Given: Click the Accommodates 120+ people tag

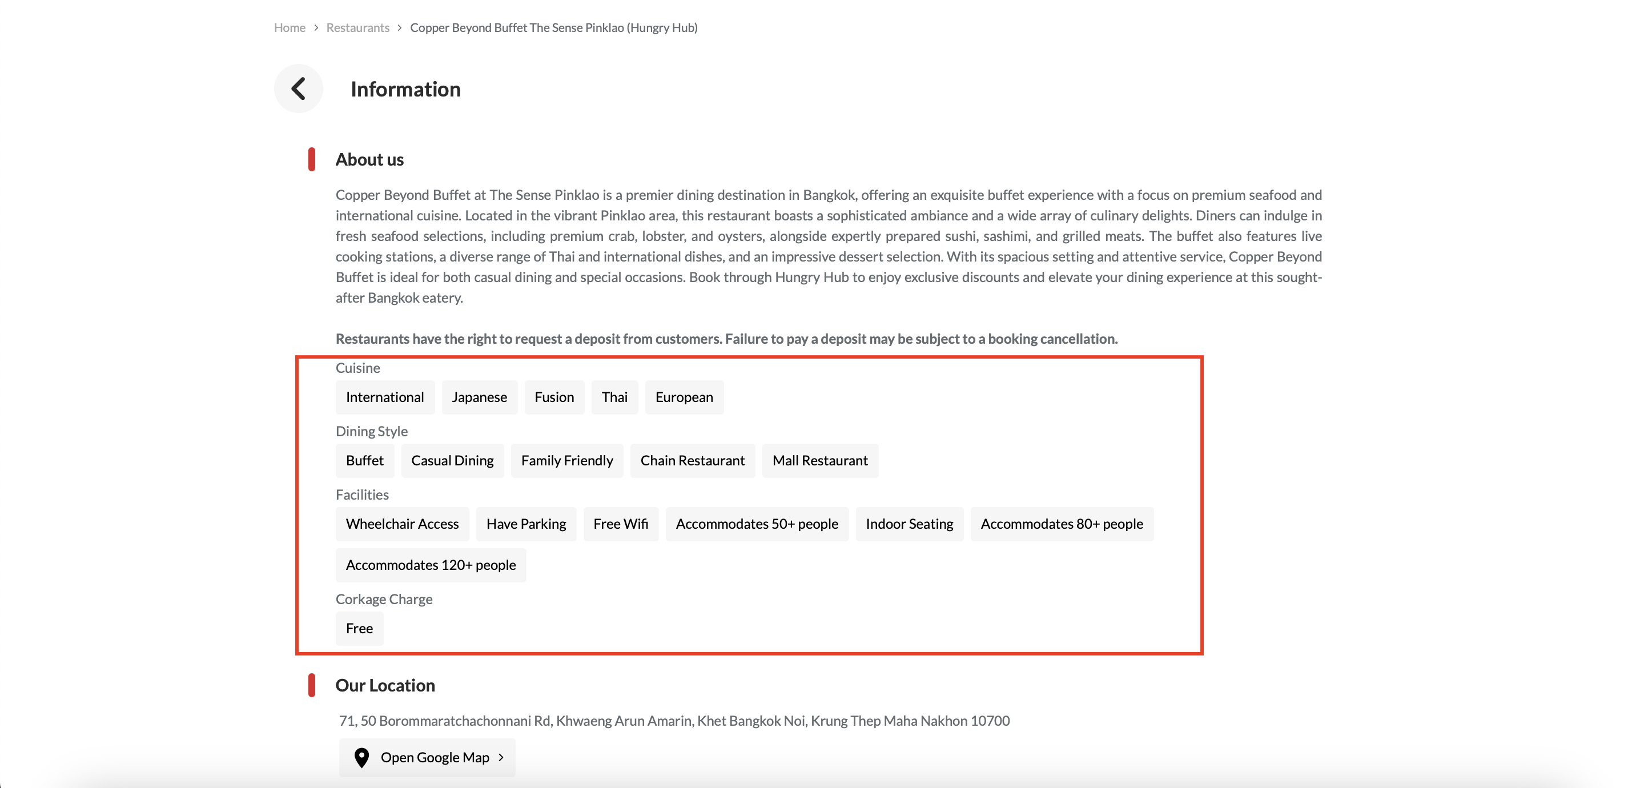Looking at the screenshot, I should (x=431, y=565).
